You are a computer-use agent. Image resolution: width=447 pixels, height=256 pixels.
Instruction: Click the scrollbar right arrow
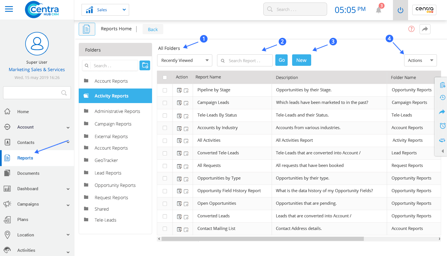(x=439, y=239)
